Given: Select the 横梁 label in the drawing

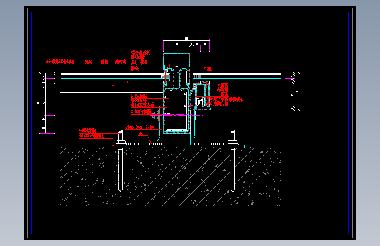Looking at the screenshot, I should [88, 62].
